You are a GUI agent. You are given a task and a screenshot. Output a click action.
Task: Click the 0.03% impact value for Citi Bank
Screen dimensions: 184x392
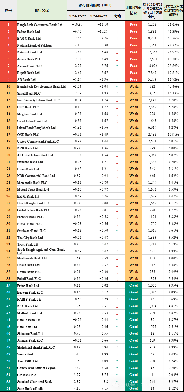coord(174,375)
